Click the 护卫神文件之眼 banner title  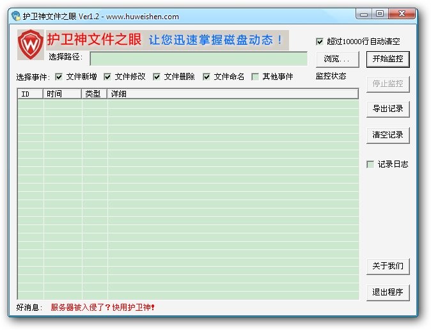pos(94,39)
